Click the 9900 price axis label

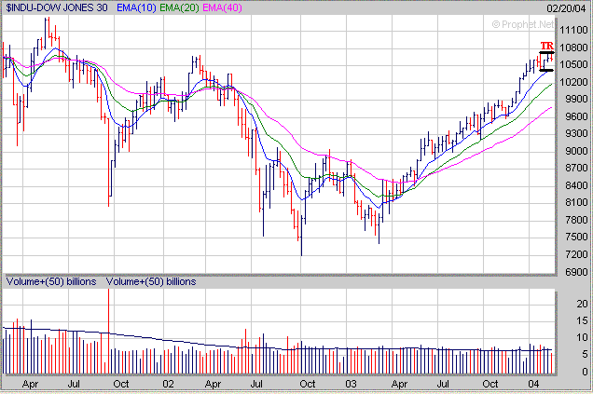tap(576, 99)
